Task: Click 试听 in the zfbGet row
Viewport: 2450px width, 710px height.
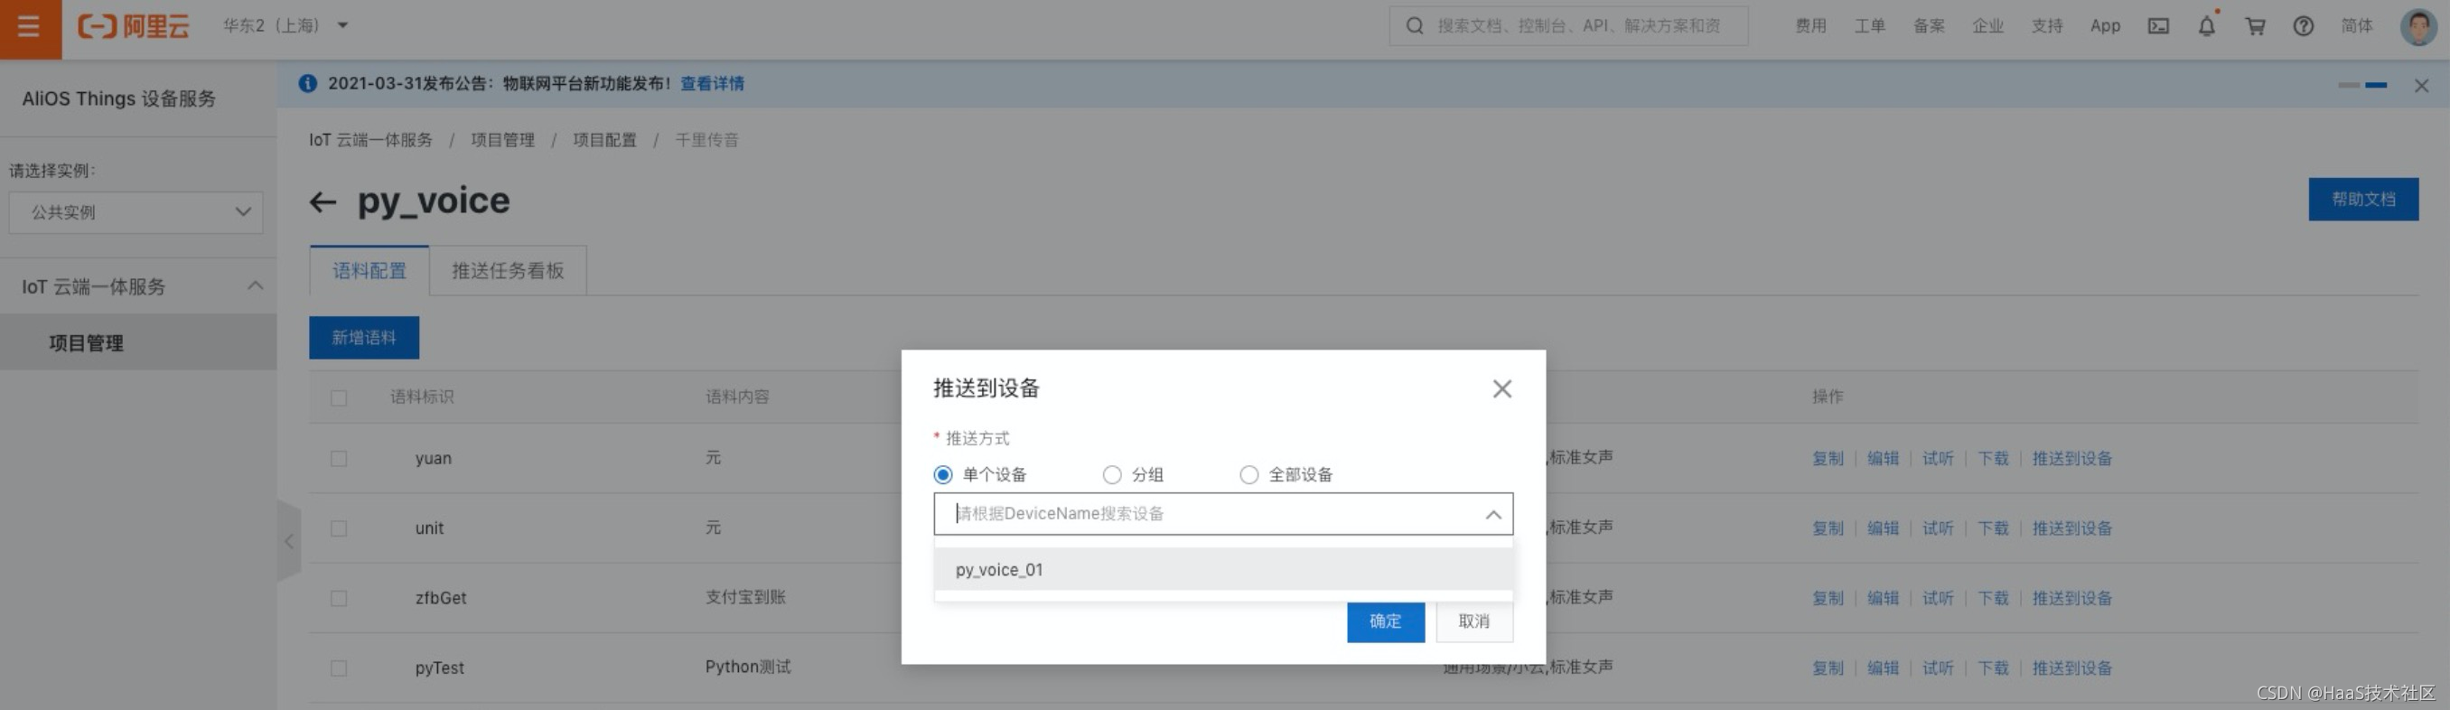Action: coord(1938,598)
